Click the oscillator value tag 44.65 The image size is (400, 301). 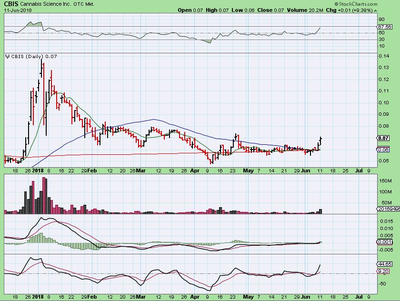pos(385,264)
